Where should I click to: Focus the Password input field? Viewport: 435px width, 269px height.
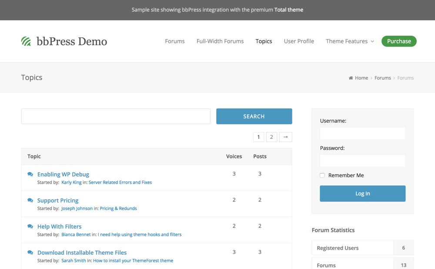(363, 161)
